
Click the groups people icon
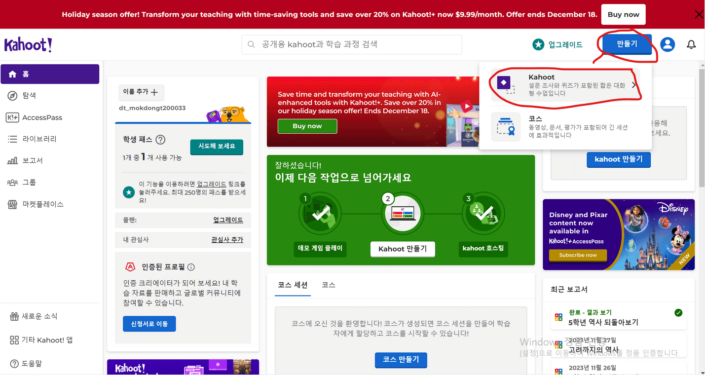click(12, 183)
